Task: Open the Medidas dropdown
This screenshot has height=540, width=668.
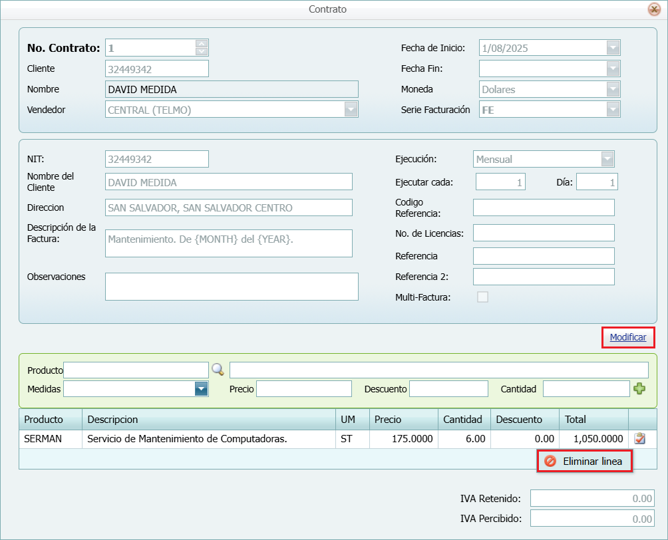Action: pos(202,389)
